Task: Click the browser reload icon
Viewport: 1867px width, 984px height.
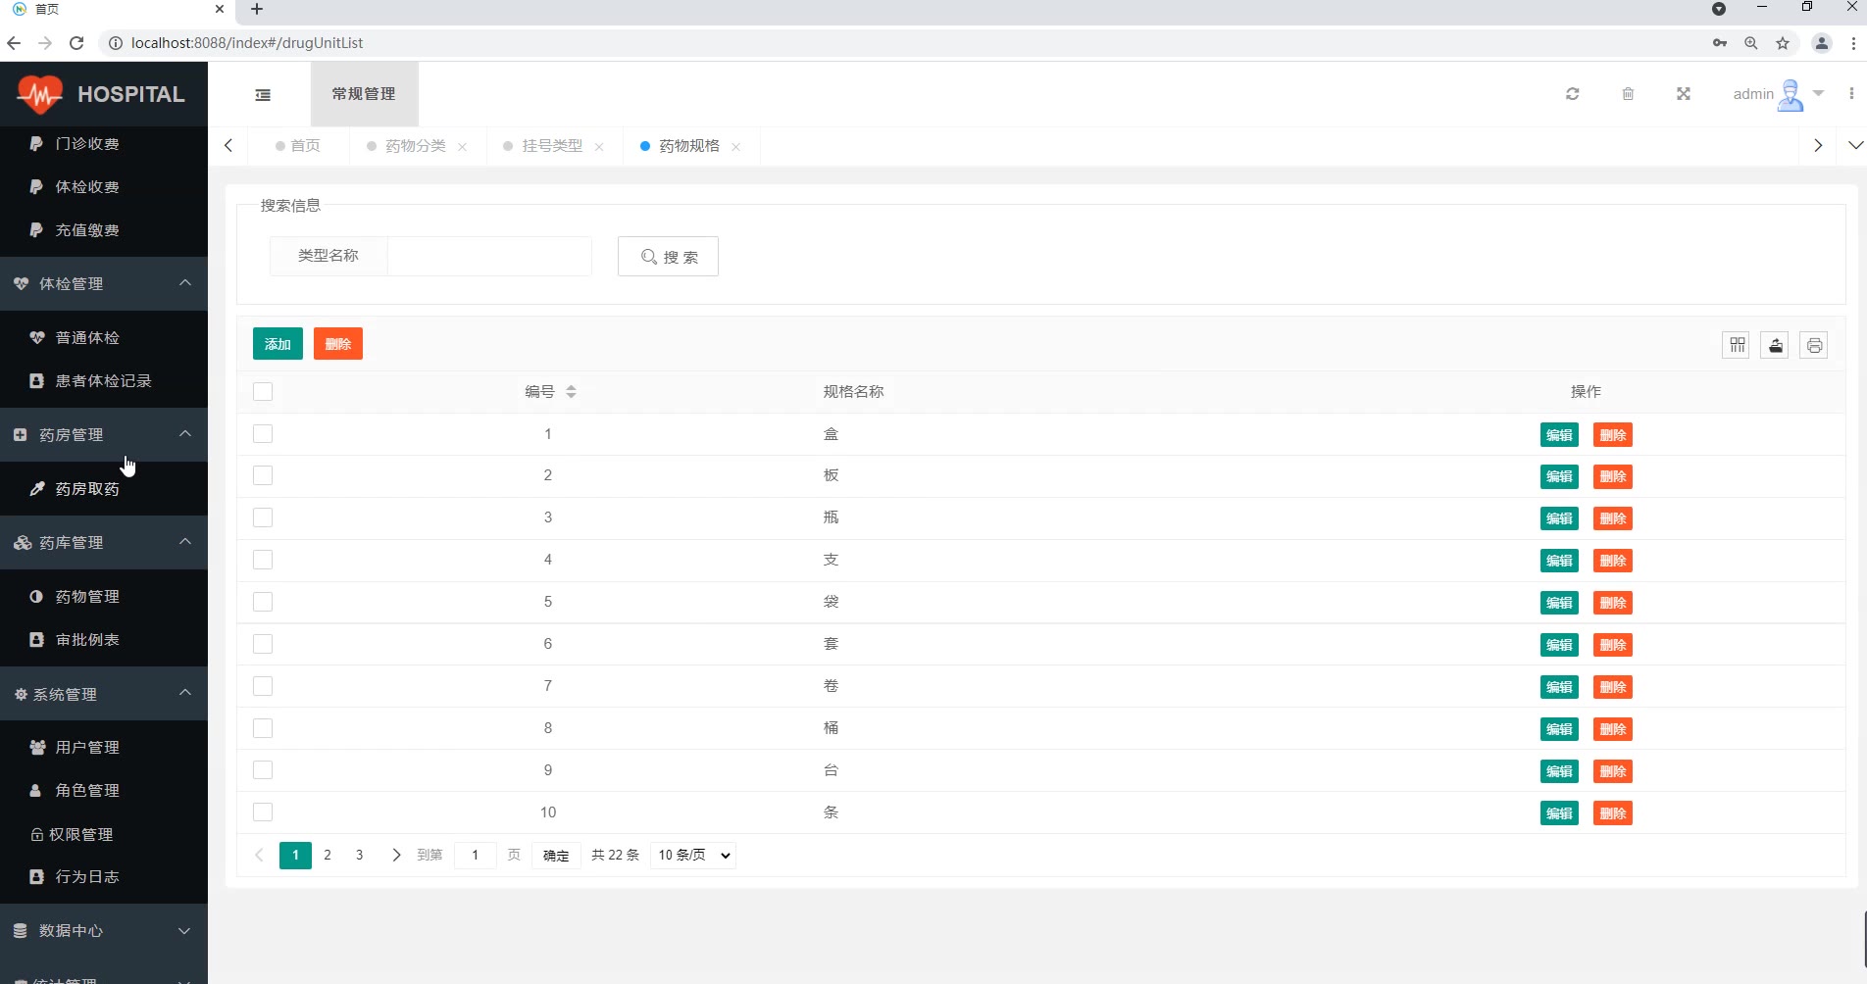Action: (76, 43)
